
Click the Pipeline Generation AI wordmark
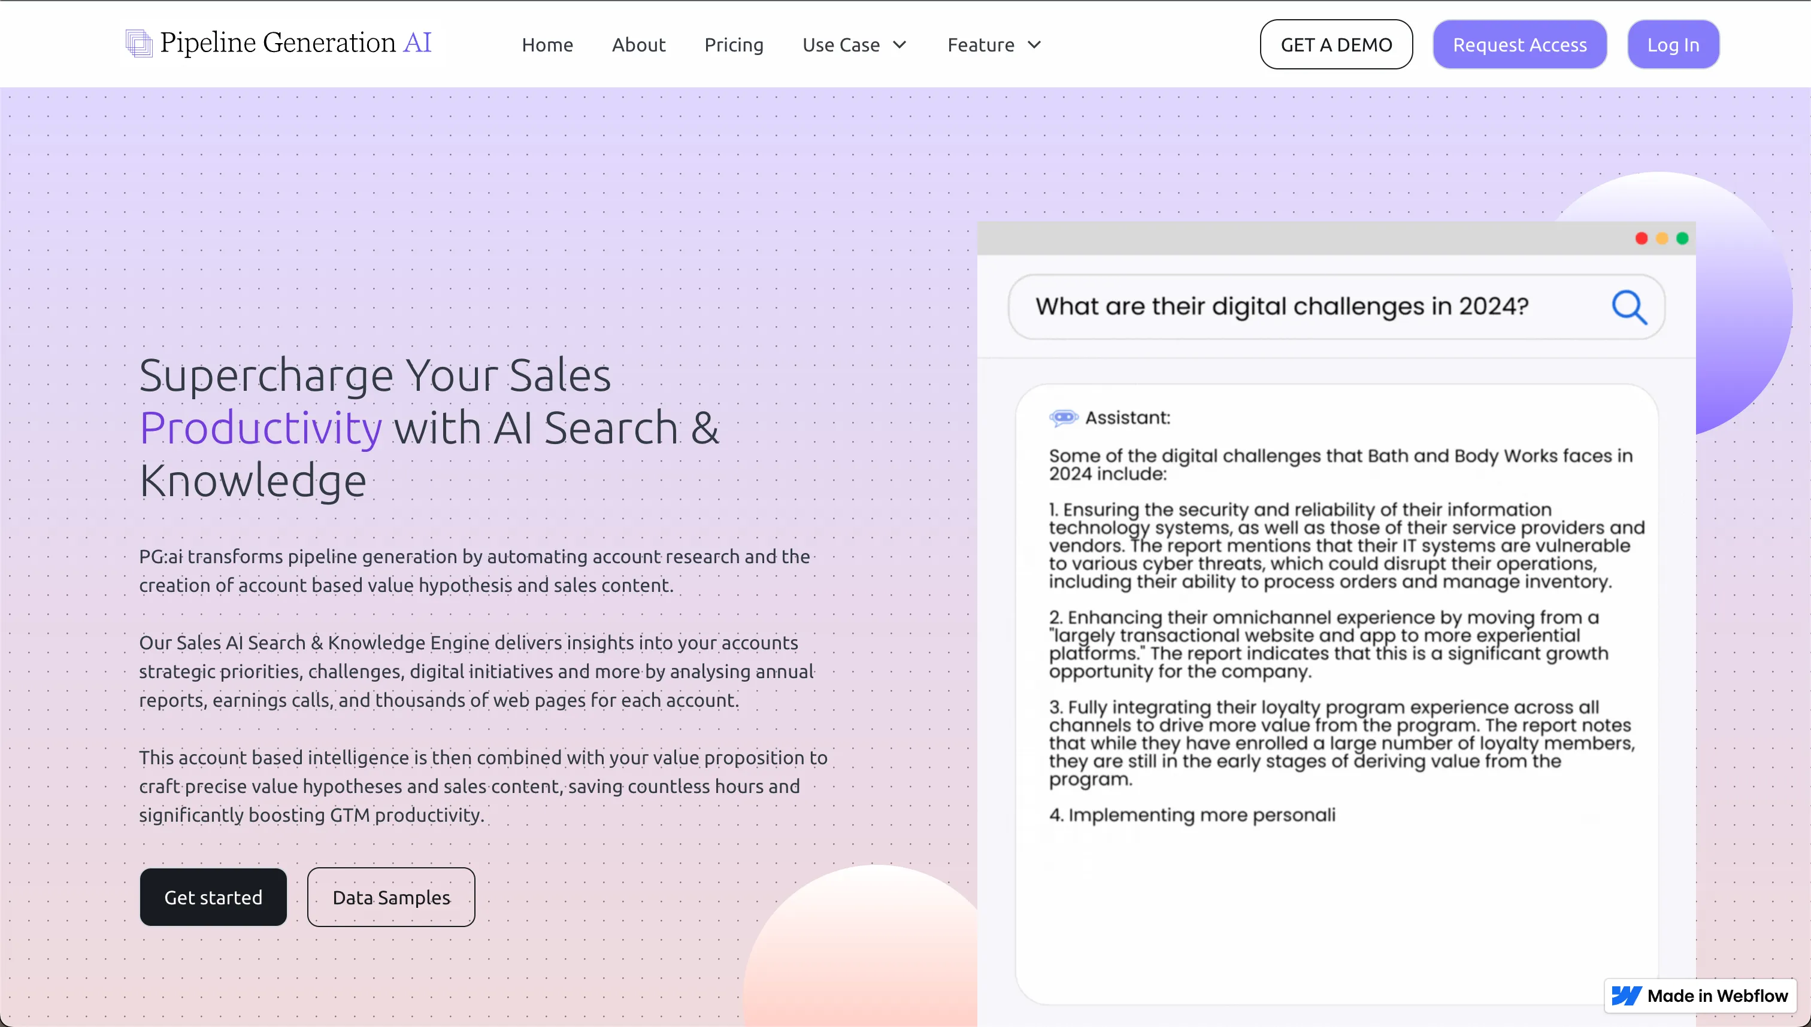295,43
